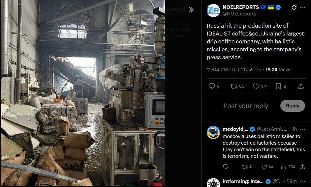
Task: Open more options on NOELREPORTS post
Action: (x=302, y=8)
